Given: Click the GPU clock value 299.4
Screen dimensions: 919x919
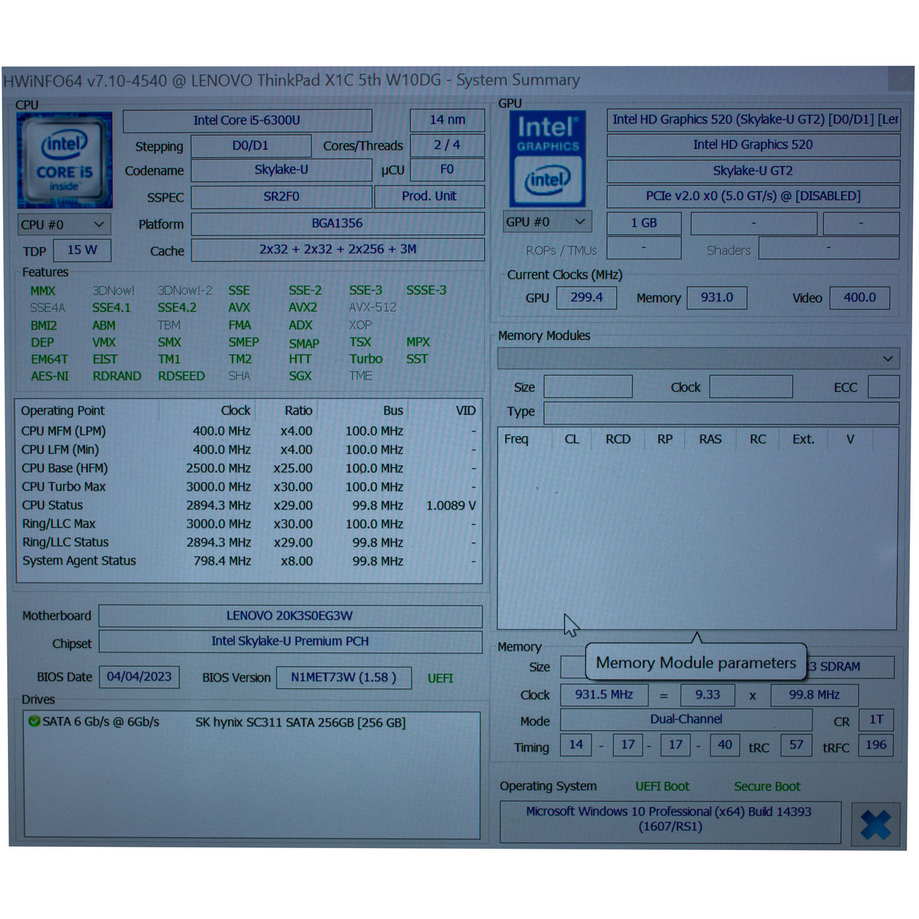Looking at the screenshot, I should (x=587, y=297).
